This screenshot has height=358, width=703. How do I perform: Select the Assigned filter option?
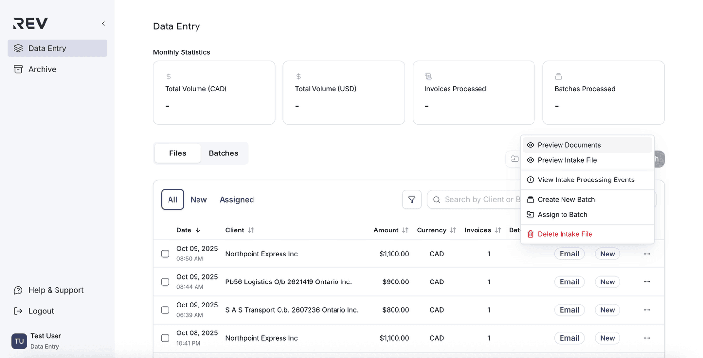(x=236, y=200)
